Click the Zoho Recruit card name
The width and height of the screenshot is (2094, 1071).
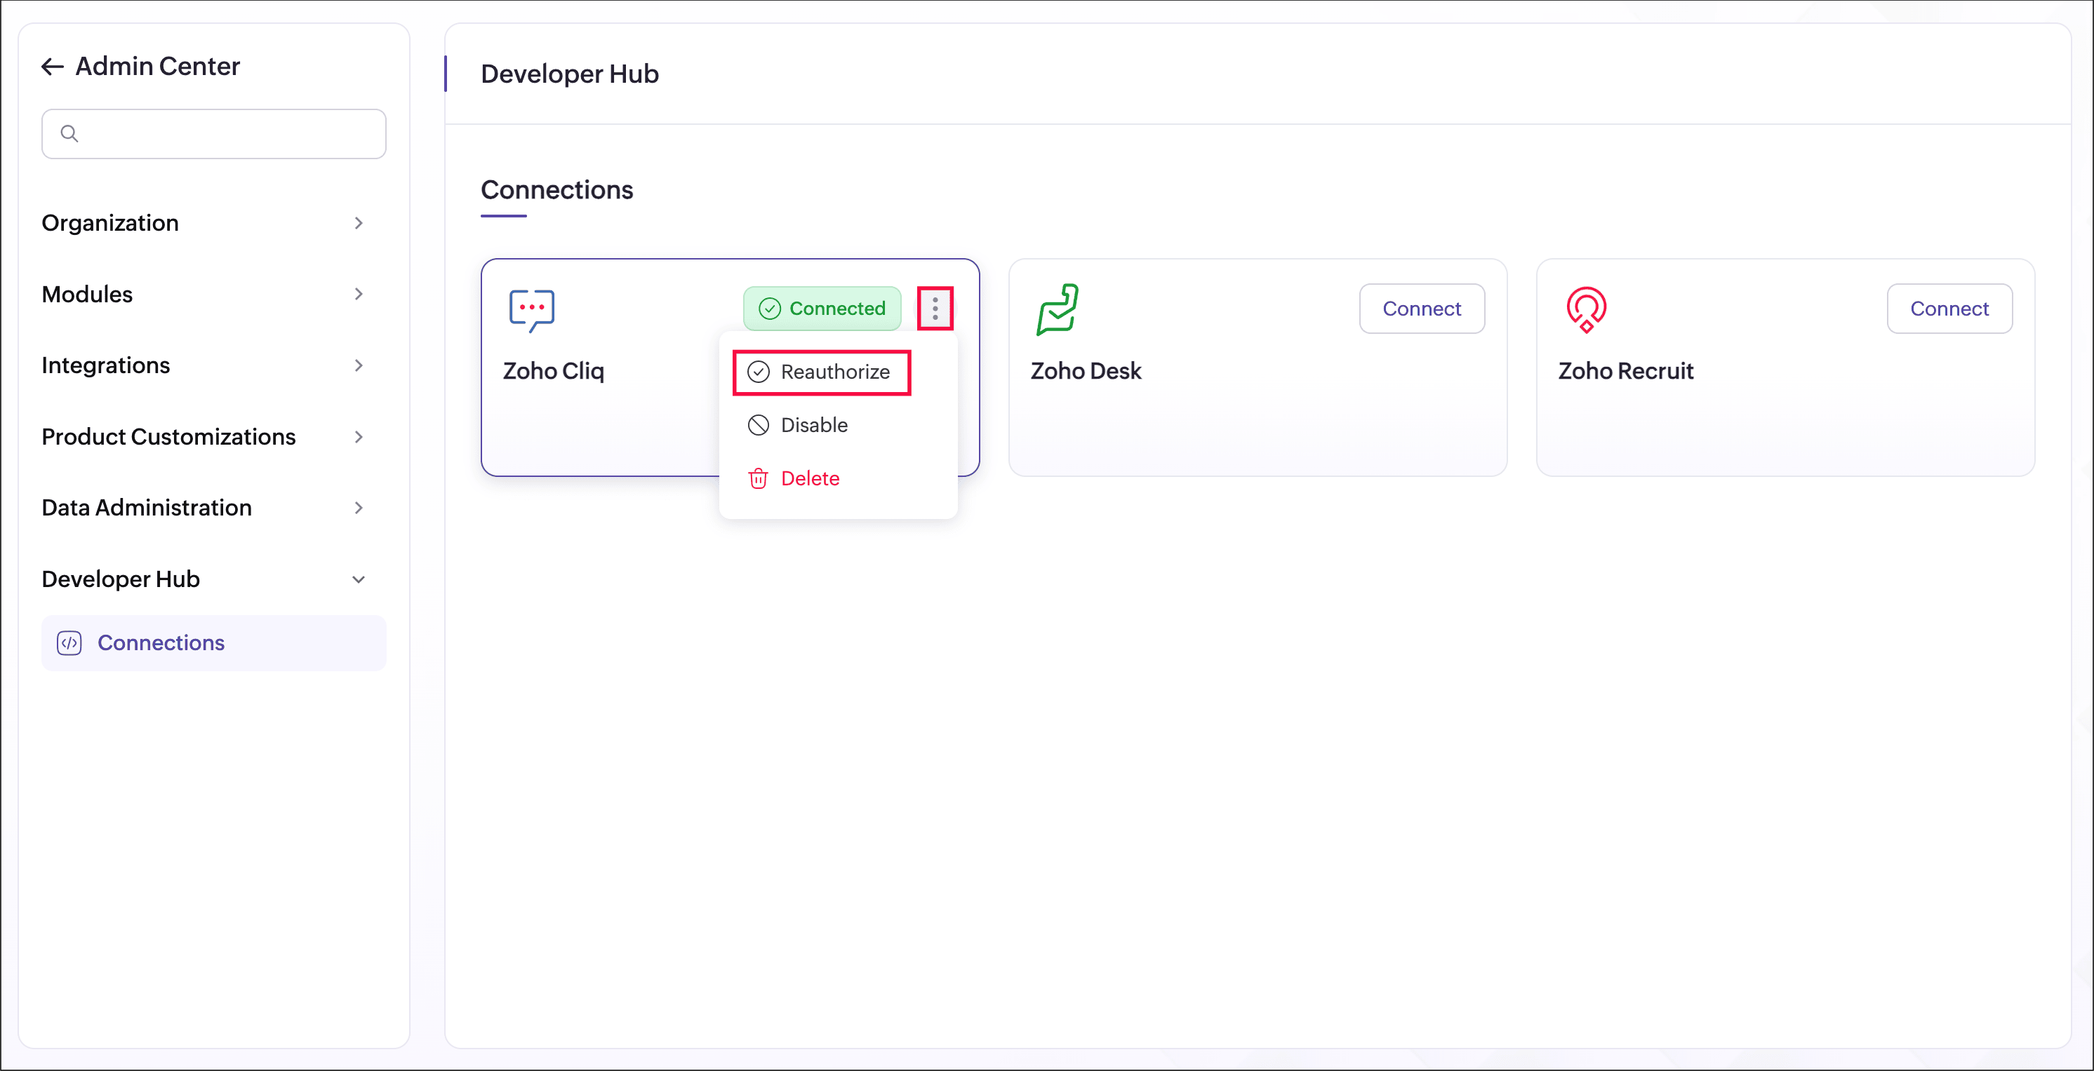(x=1626, y=371)
